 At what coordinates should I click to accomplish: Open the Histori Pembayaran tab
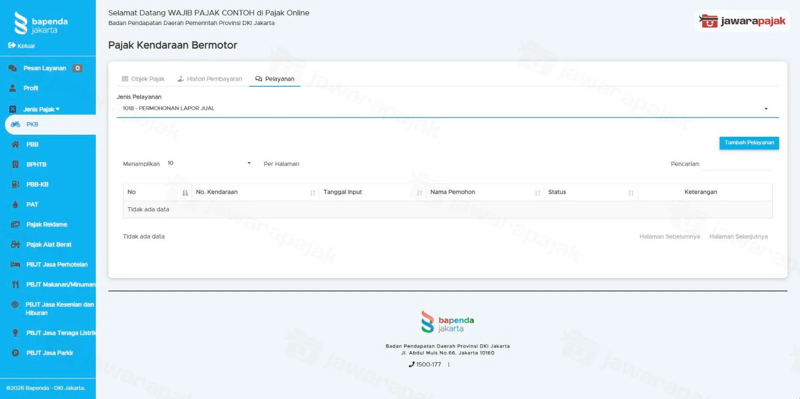tap(209, 79)
